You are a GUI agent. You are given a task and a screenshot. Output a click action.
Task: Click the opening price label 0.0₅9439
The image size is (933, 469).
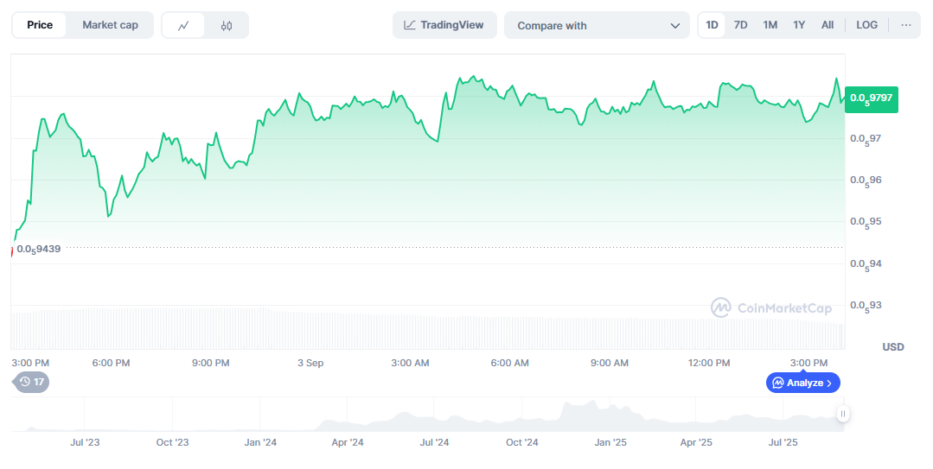[x=38, y=249]
